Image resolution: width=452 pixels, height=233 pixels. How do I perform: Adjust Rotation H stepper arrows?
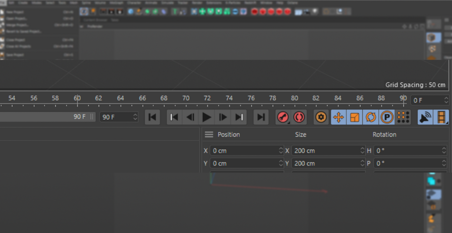click(x=444, y=151)
